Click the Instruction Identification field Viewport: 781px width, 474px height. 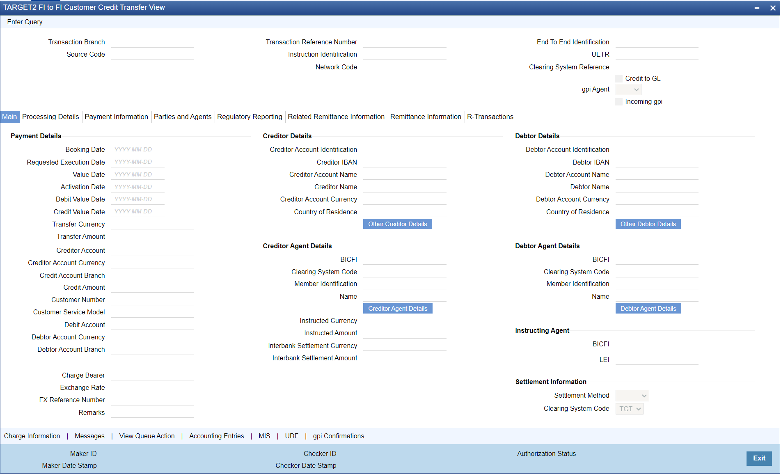(x=405, y=55)
